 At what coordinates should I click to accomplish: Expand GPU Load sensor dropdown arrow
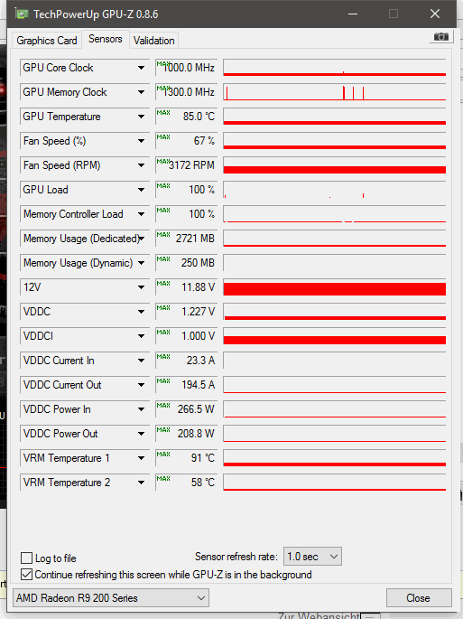141,190
